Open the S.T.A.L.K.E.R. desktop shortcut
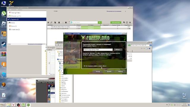The image size is (190, 107). coord(4,86)
